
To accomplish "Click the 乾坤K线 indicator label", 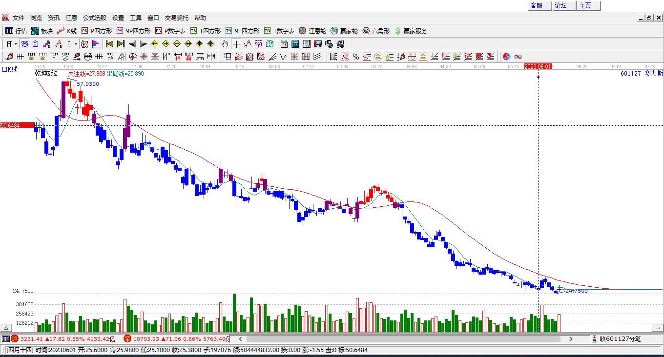I will 46,74.
